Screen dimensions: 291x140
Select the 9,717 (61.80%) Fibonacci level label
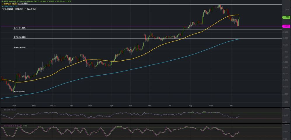click(x=20, y=28)
